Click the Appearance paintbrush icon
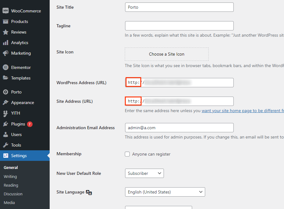284x209 pixels. point(6,102)
